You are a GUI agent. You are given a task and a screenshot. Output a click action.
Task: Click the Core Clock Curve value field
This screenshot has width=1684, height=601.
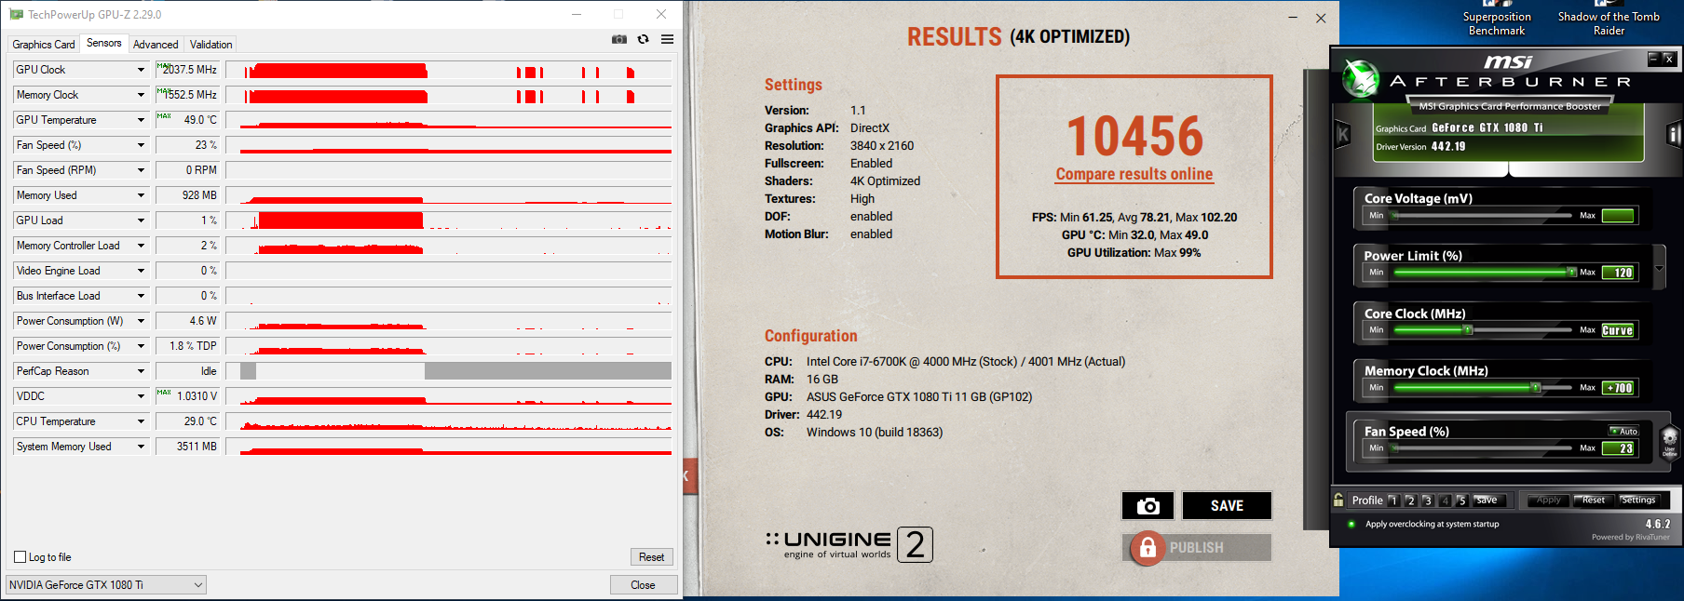point(1618,330)
